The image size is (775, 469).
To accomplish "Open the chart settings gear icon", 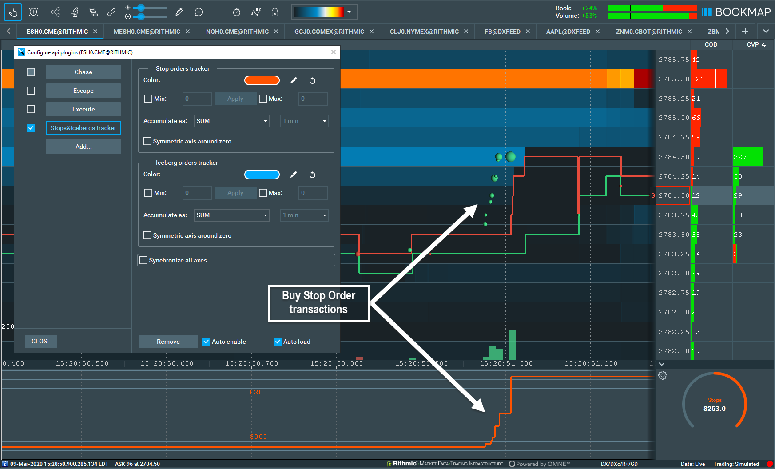I will (x=663, y=375).
